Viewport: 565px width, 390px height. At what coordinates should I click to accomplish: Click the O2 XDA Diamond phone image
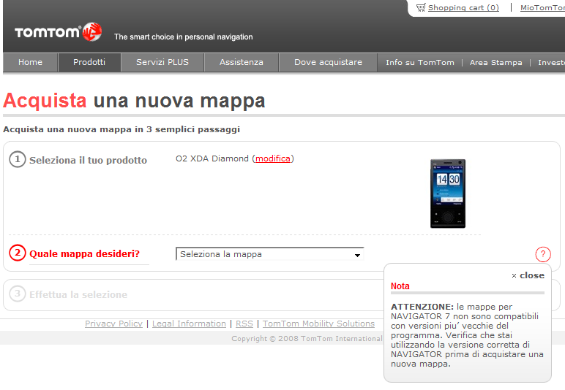447,194
